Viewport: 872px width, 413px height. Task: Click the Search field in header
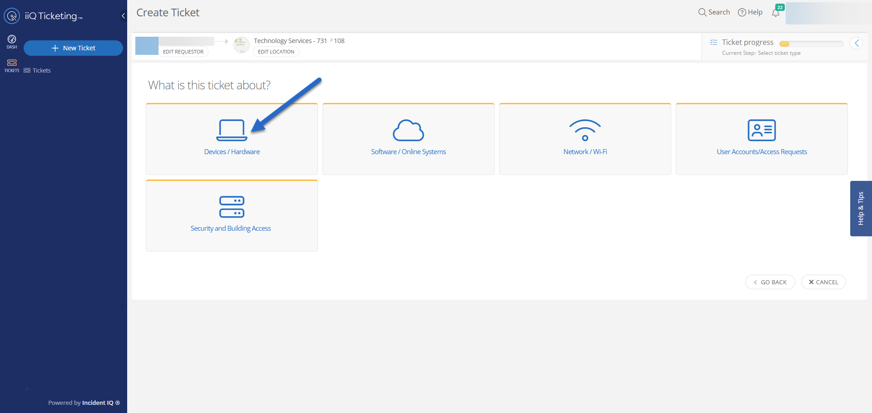click(x=714, y=12)
